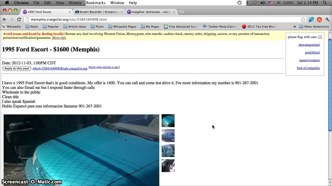The image size is (332, 186).
Task: Open the US flag input menu
Action: [x=271, y=3]
